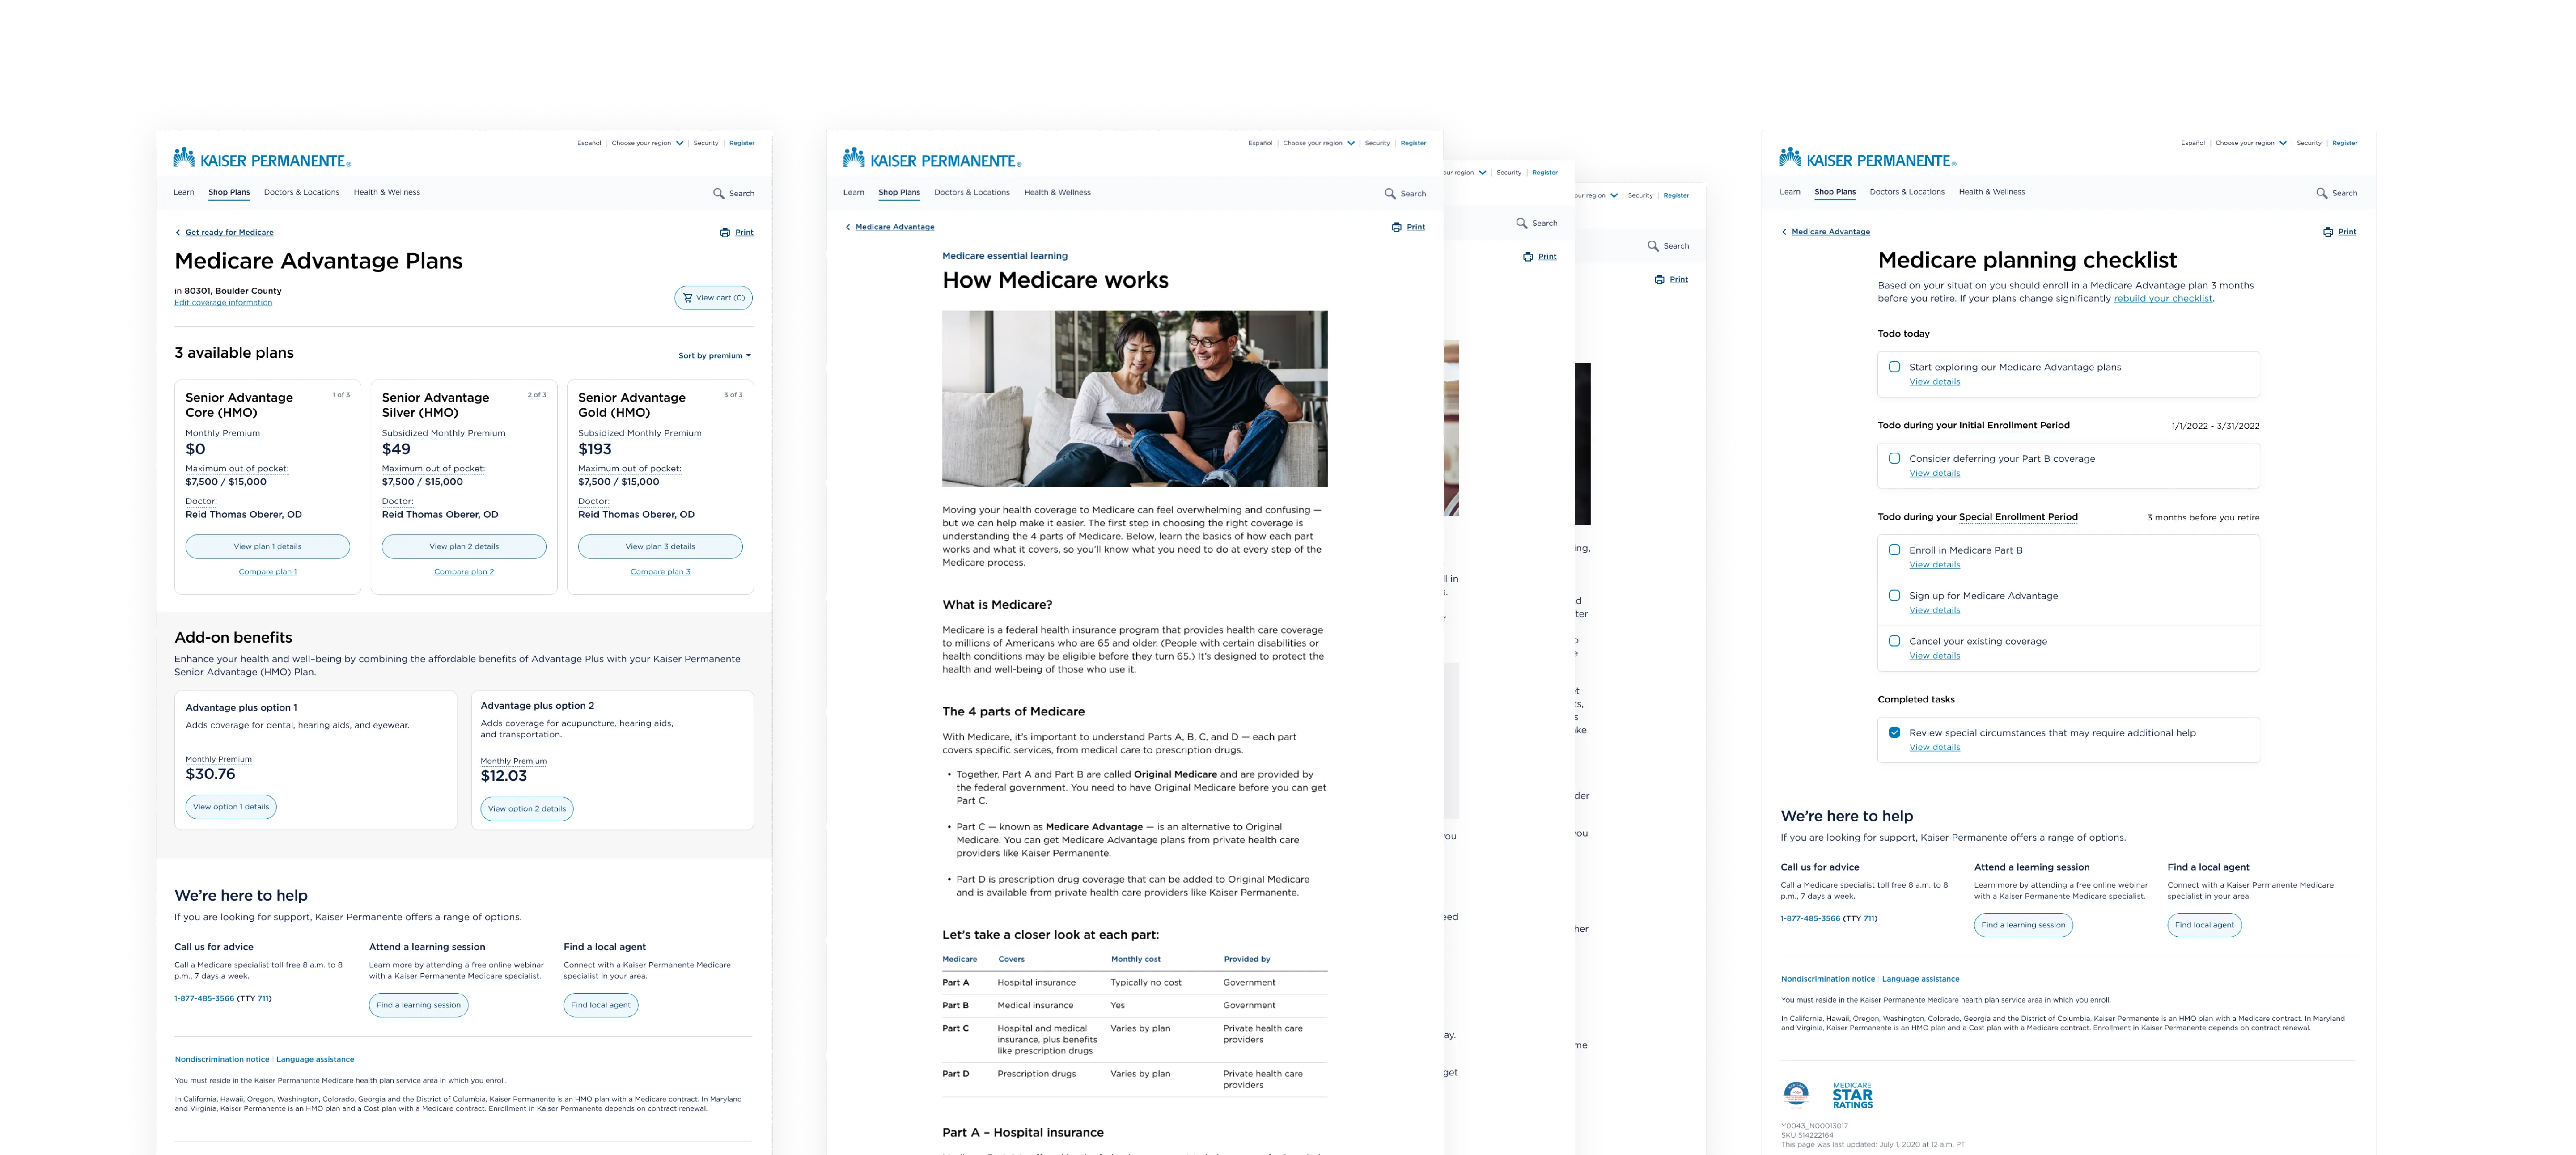
Task: Click the back chevron beside Medicare Advantage on the How Medicare works page
Action: coord(848,227)
